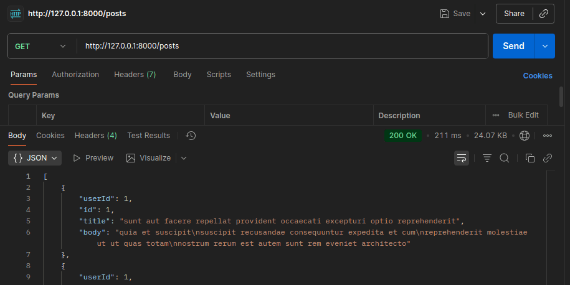Click the network globe icon

tap(524, 136)
